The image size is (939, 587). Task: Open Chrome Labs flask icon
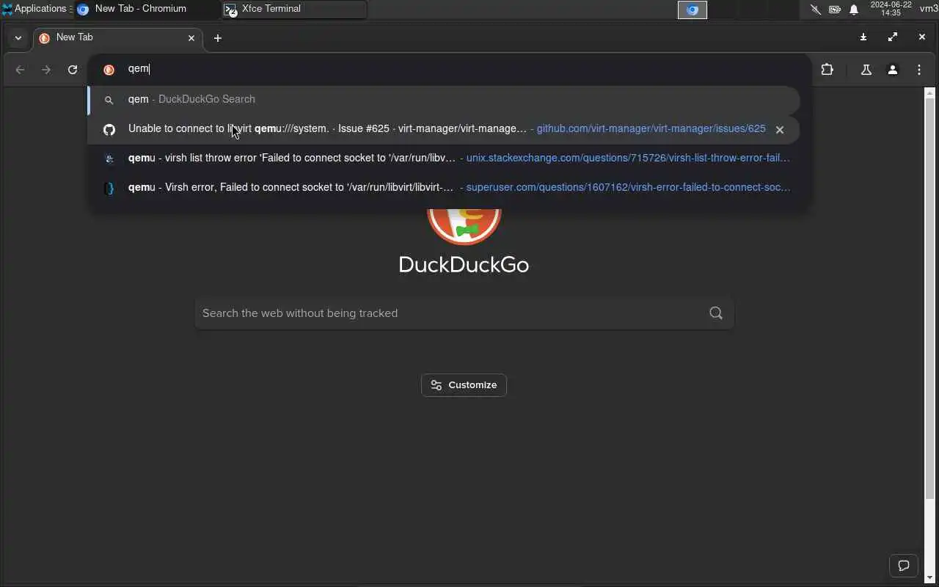(x=866, y=70)
